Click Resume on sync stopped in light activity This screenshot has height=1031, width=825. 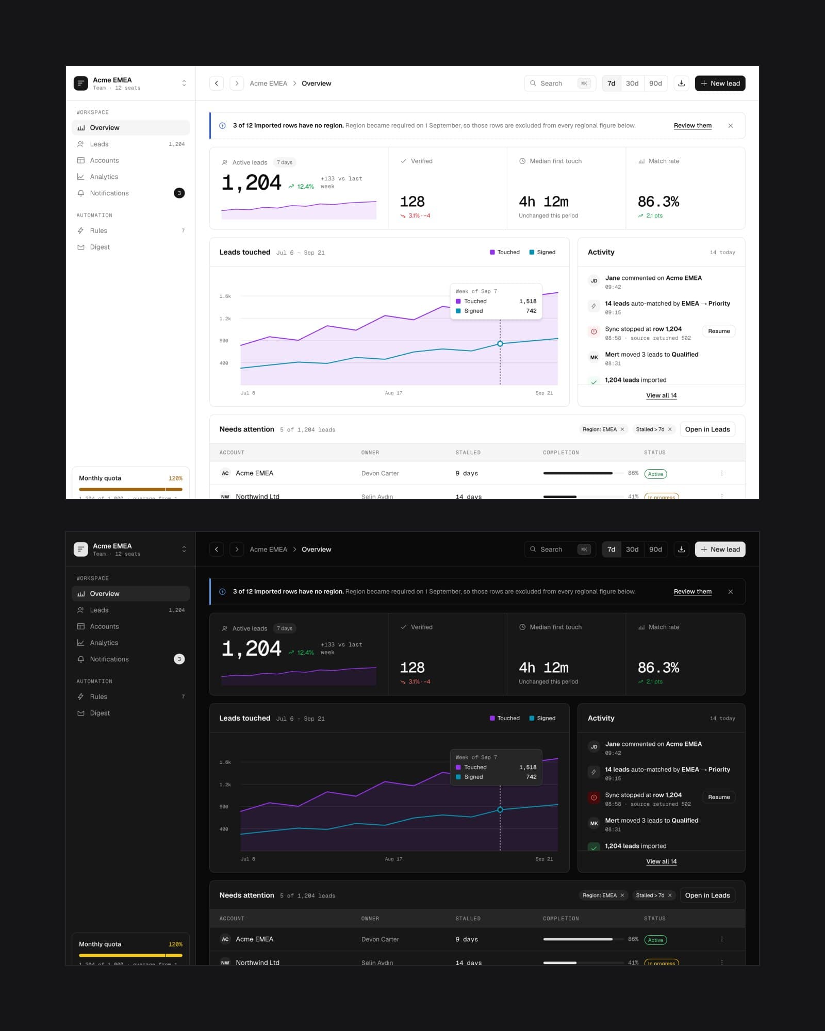click(x=719, y=331)
